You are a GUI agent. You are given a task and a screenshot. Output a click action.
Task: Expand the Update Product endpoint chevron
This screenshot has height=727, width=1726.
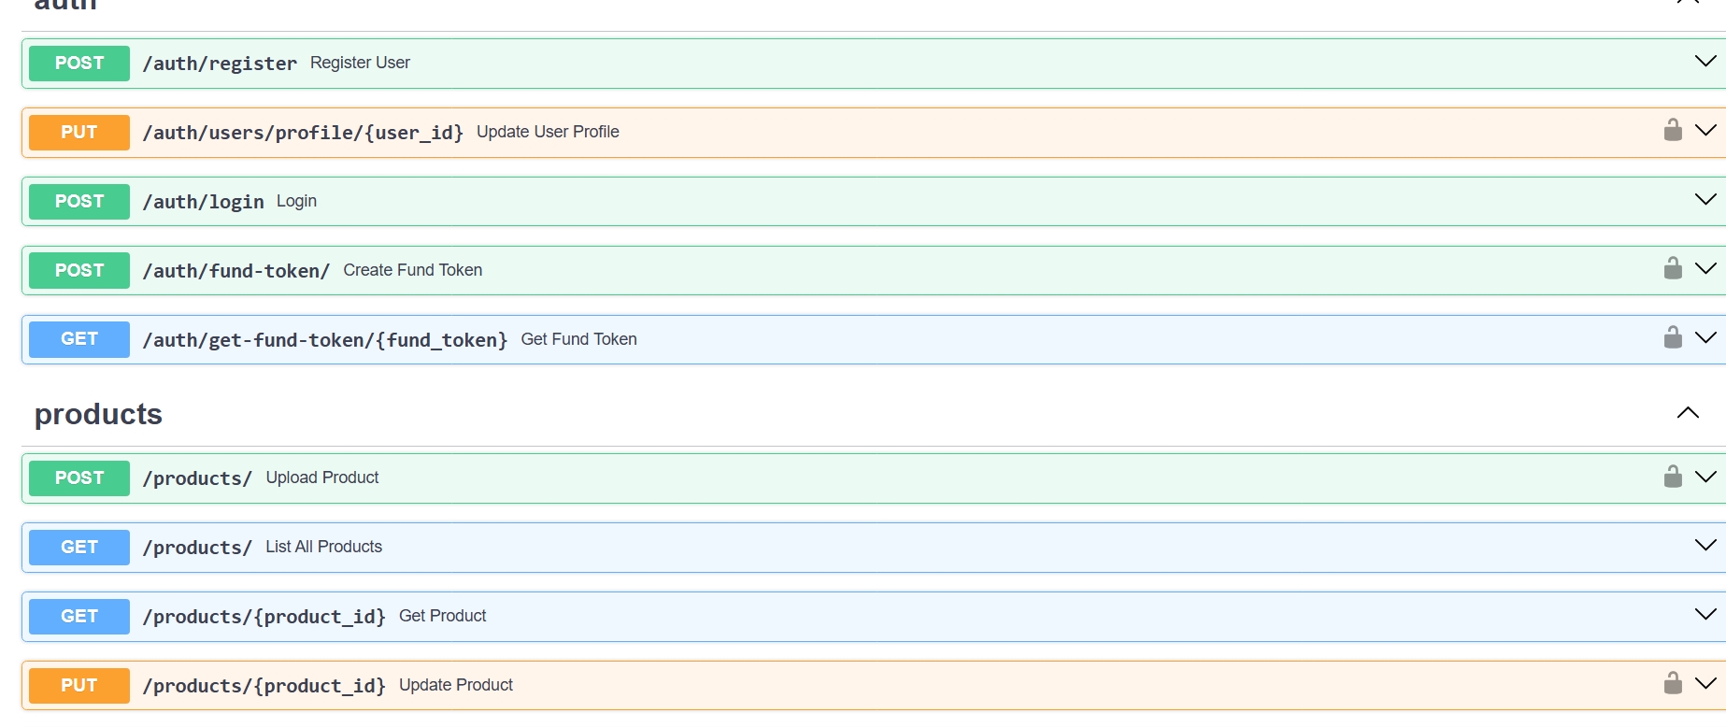1705,684
